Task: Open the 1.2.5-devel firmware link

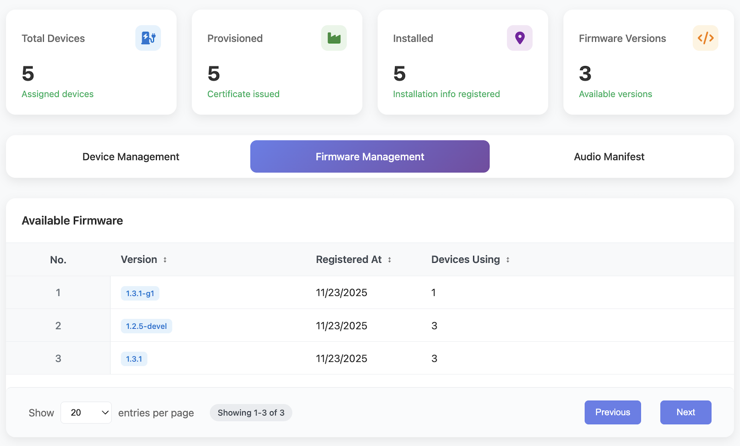Action: pyautogui.click(x=146, y=325)
